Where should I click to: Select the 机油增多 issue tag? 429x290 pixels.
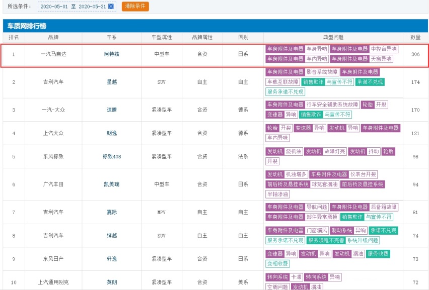coord(296,175)
